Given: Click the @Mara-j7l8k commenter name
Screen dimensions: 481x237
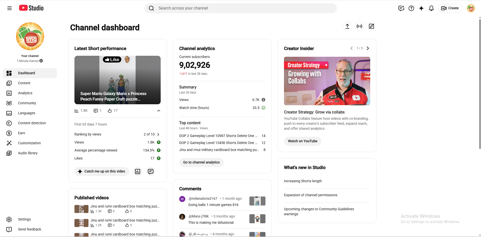Looking at the screenshot, I should [199, 216].
